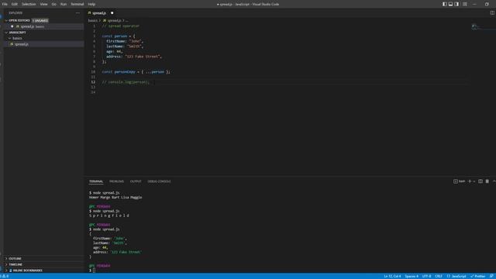This screenshot has height=279, width=496.
Task: Open the View menu
Action: point(43,4)
